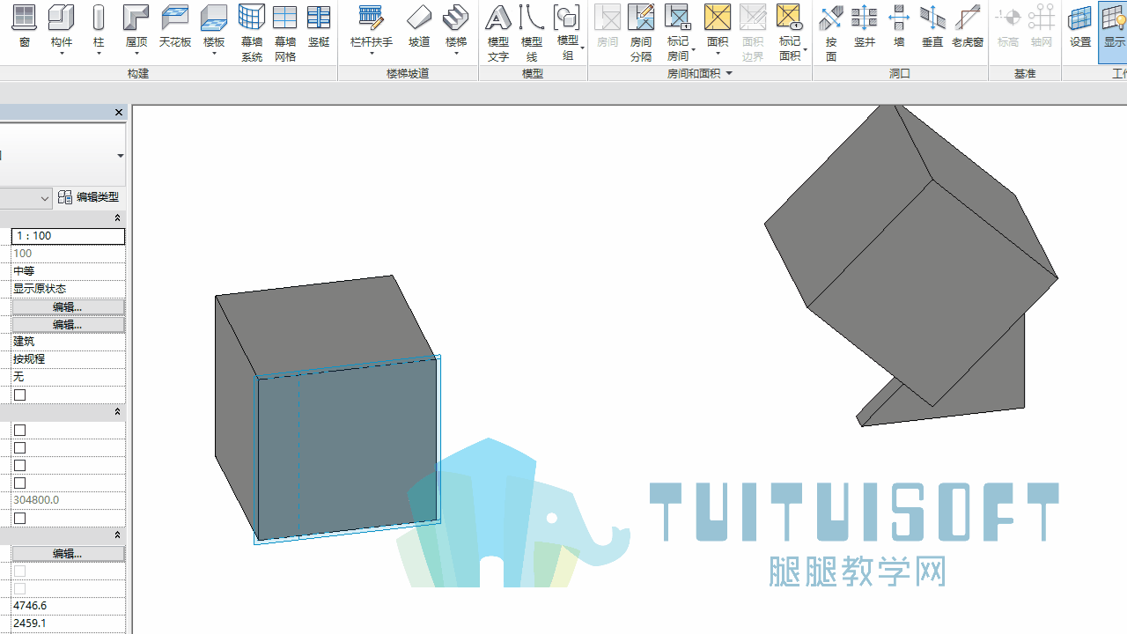Collapse the property group containing 1 : 100
The width and height of the screenshot is (1127, 634).
coord(117,218)
